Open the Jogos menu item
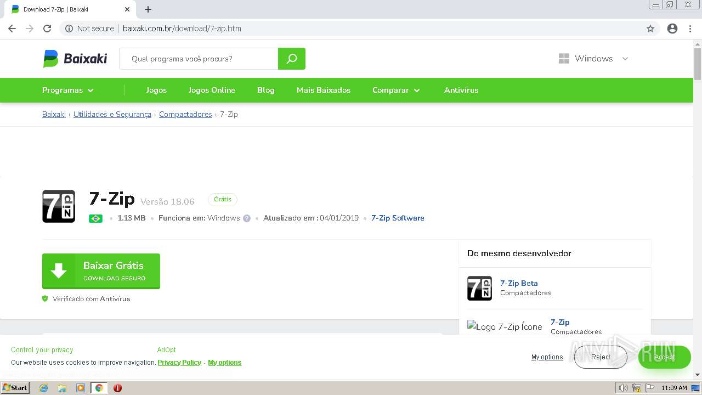Viewport: 702px width, 395px height. 156,90
